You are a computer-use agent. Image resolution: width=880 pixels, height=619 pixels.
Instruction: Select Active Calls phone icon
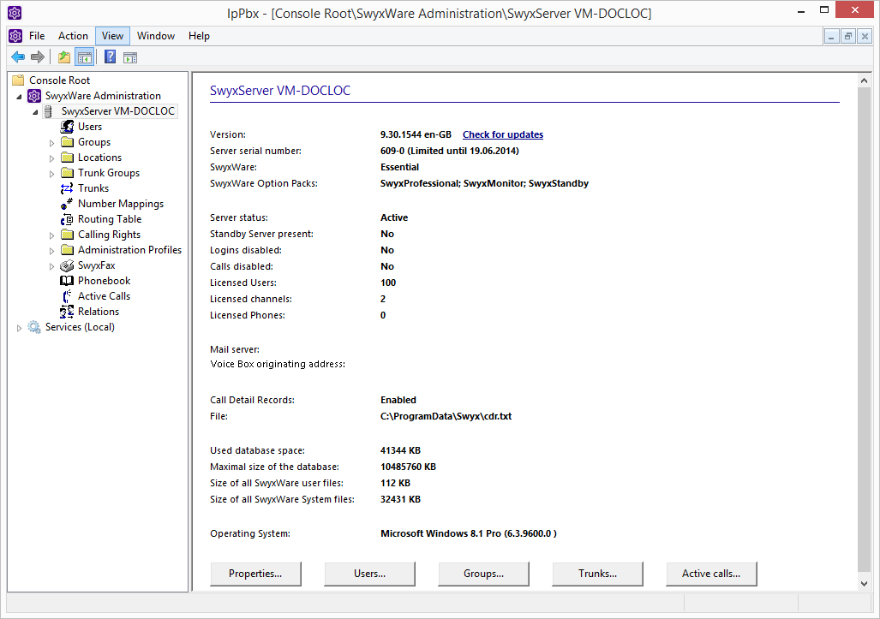[67, 296]
